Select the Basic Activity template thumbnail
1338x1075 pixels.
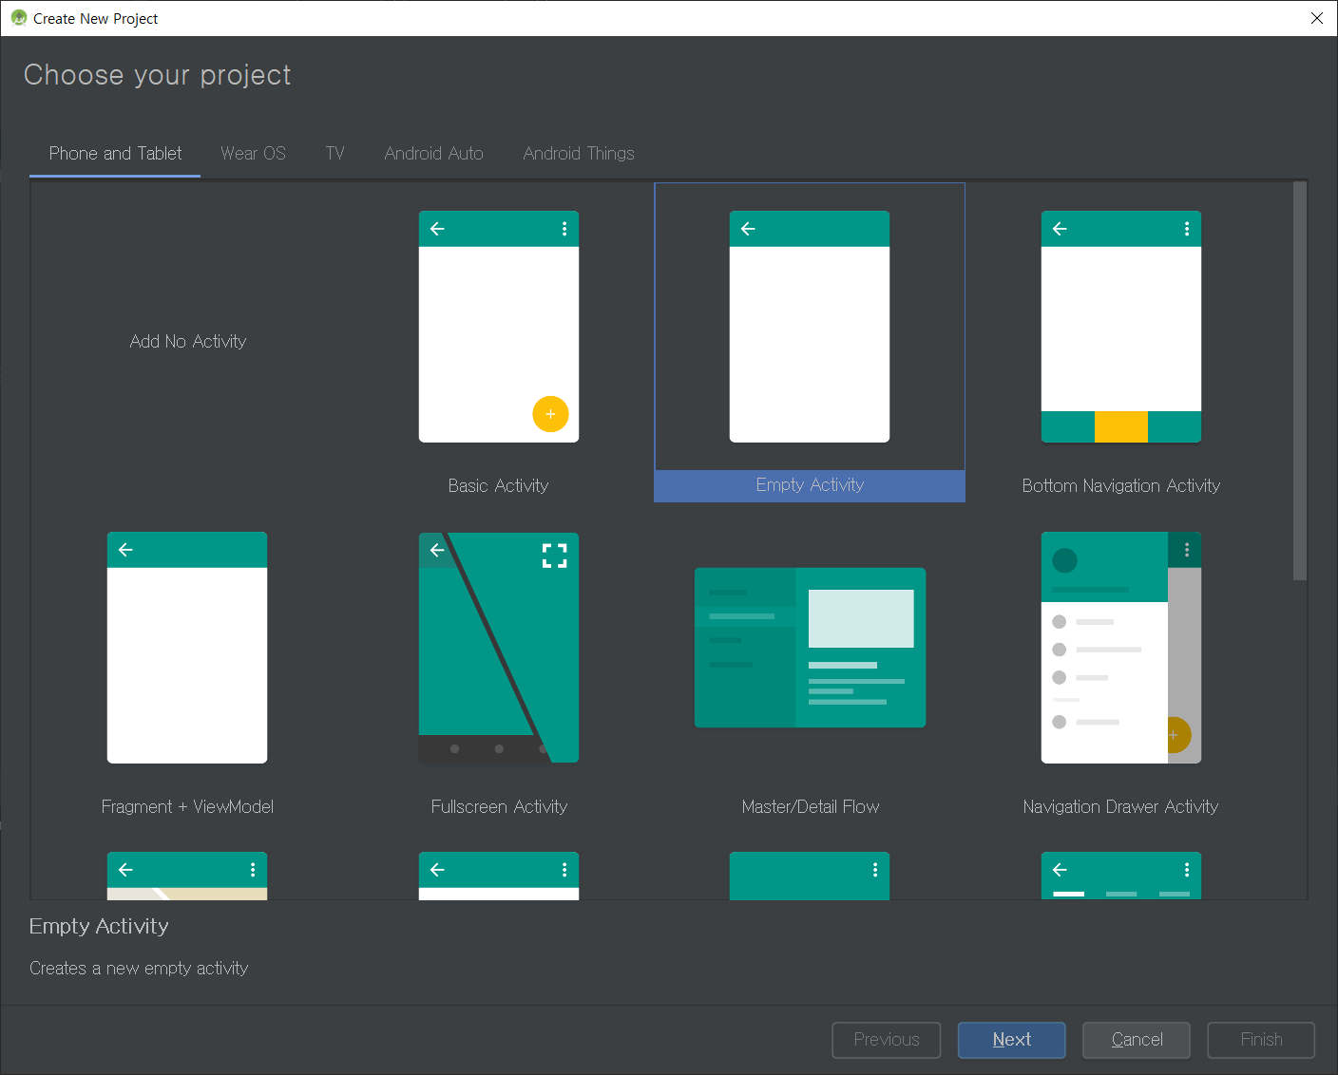[x=499, y=327]
